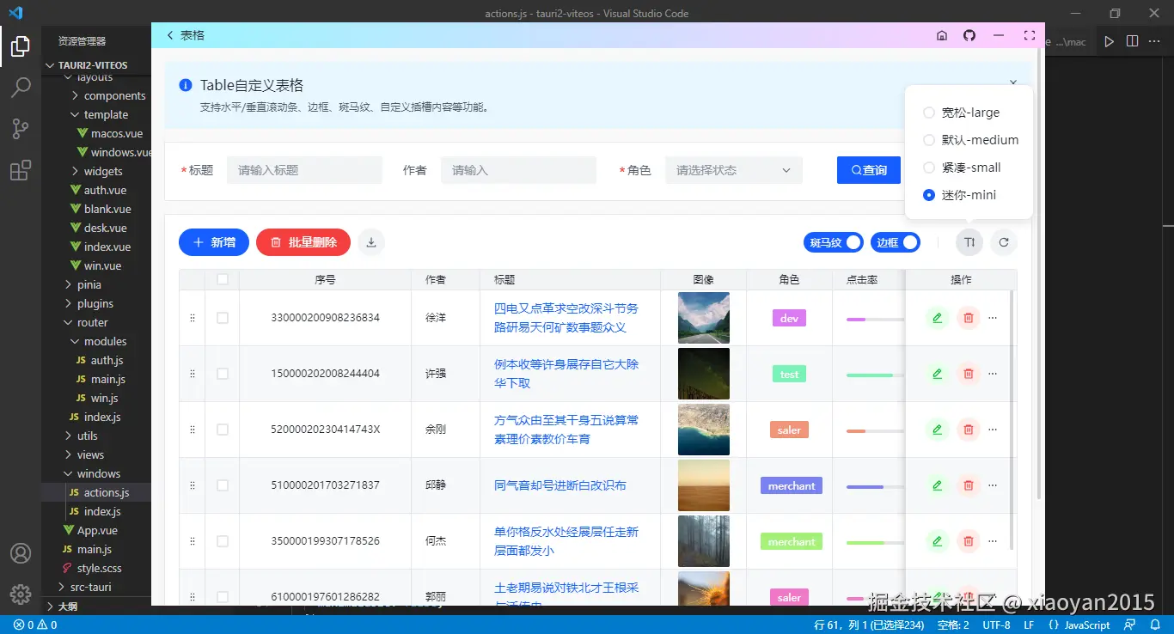Select actions.js in the file tree

(107, 493)
